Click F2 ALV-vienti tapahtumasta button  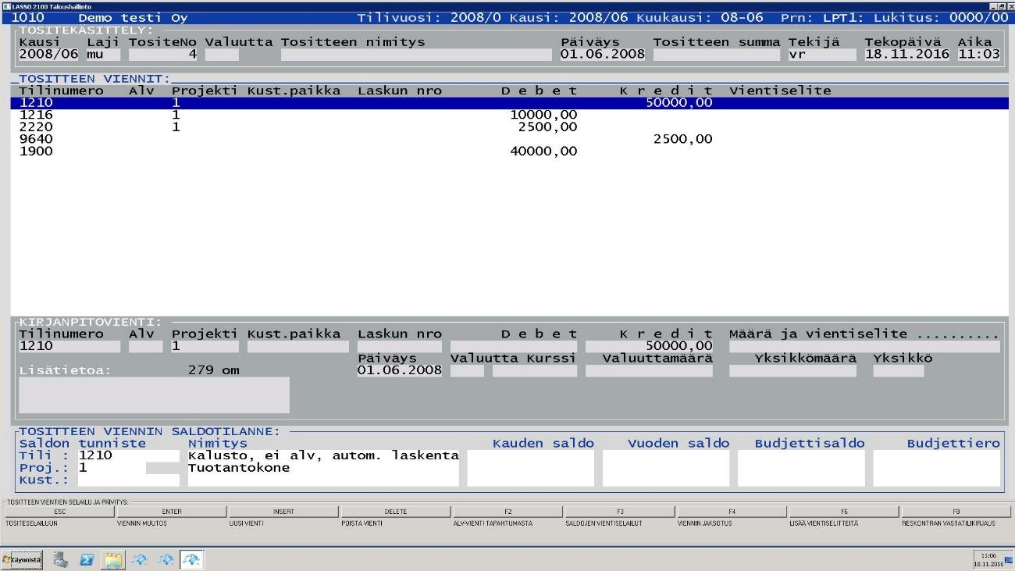coord(507,512)
